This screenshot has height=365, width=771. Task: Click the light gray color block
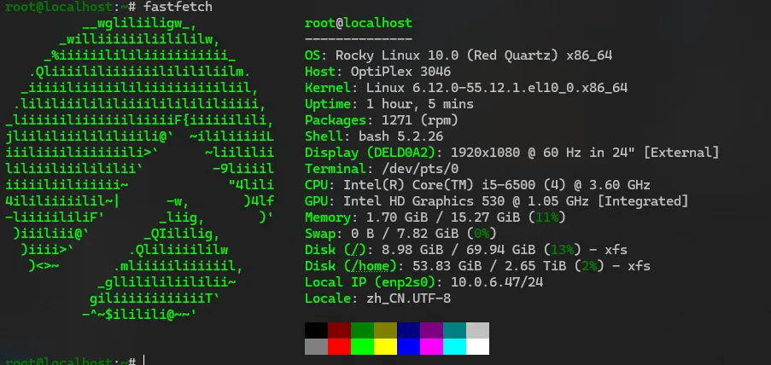(477, 330)
